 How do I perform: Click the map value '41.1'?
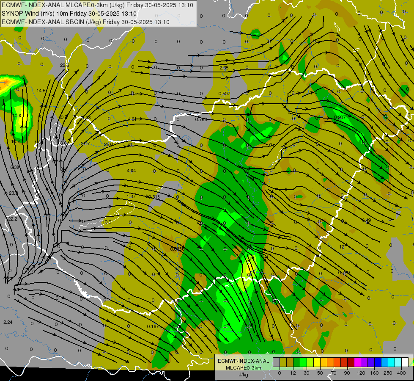132,145
